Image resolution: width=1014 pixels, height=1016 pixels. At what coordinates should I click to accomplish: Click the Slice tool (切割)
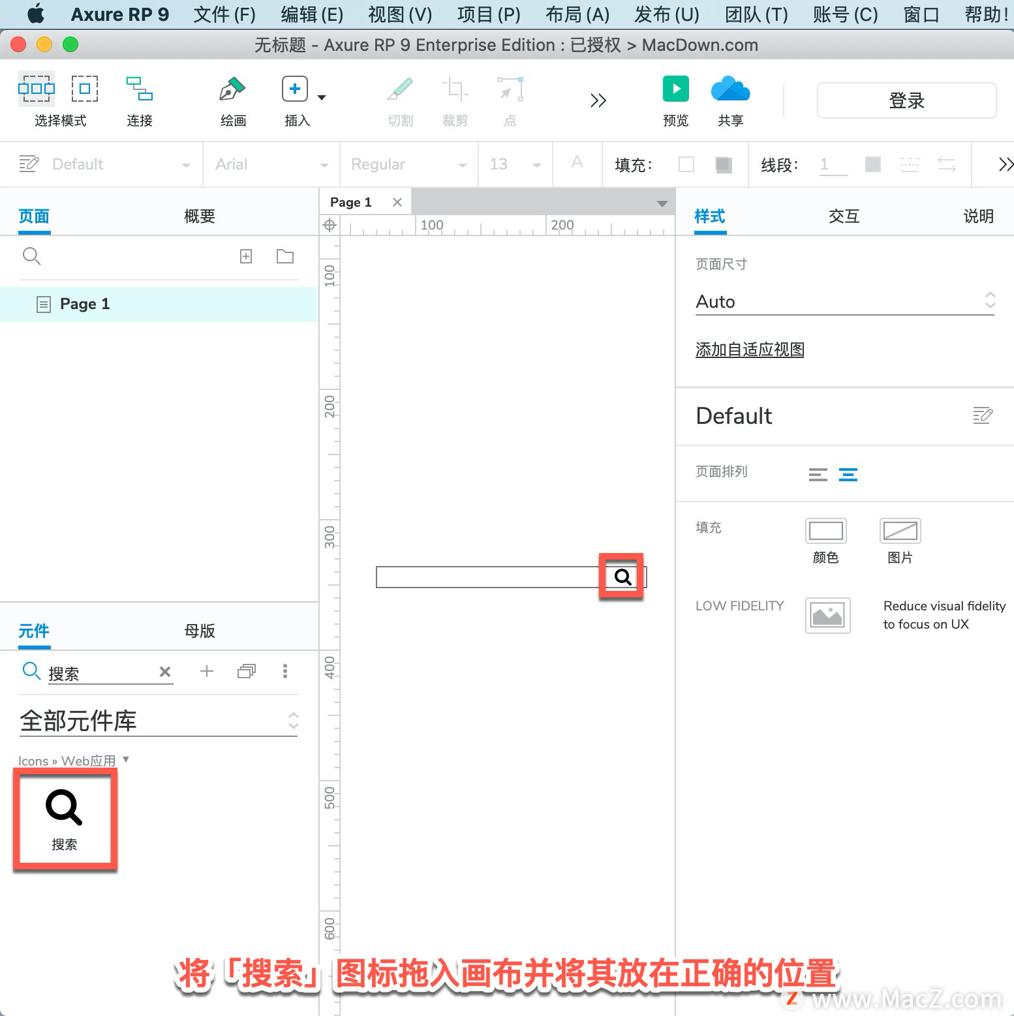click(x=400, y=89)
